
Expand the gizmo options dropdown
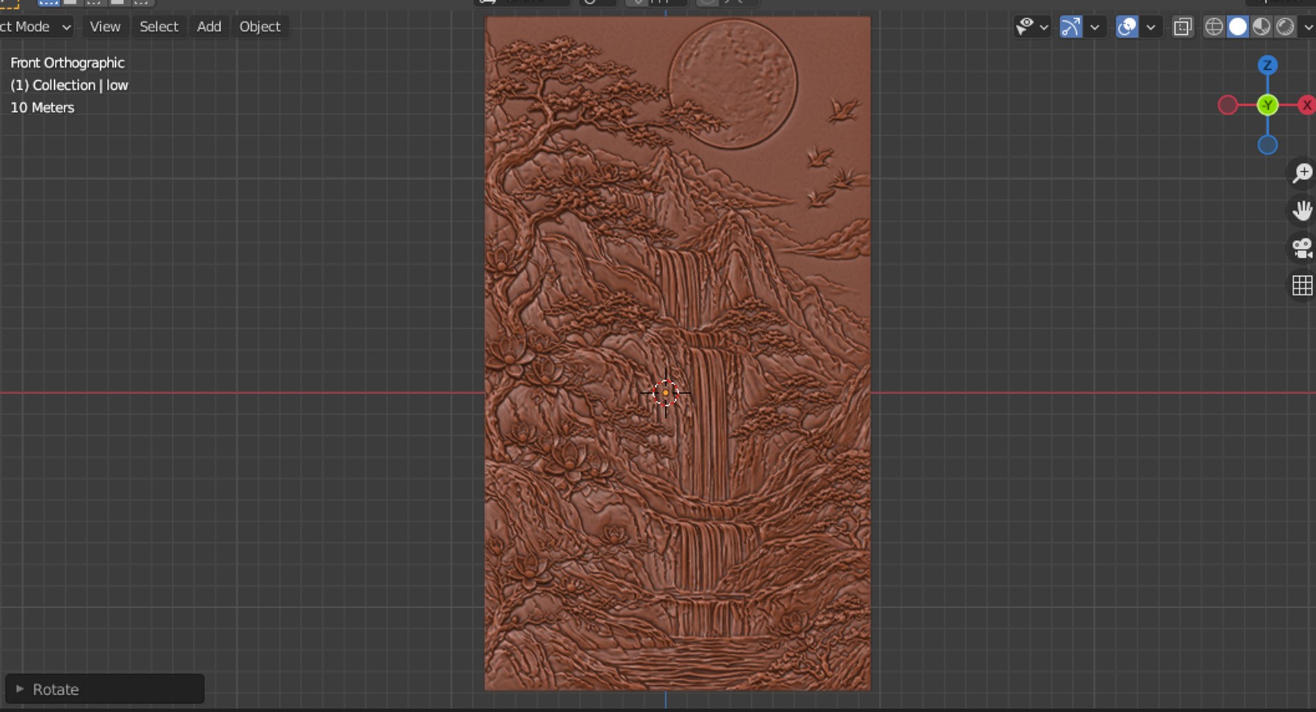pos(1095,27)
